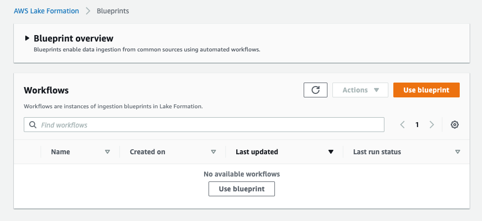The width and height of the screenshot is (482, 221).
Task: Open table preferences gear icon
Action: [454, 125]
